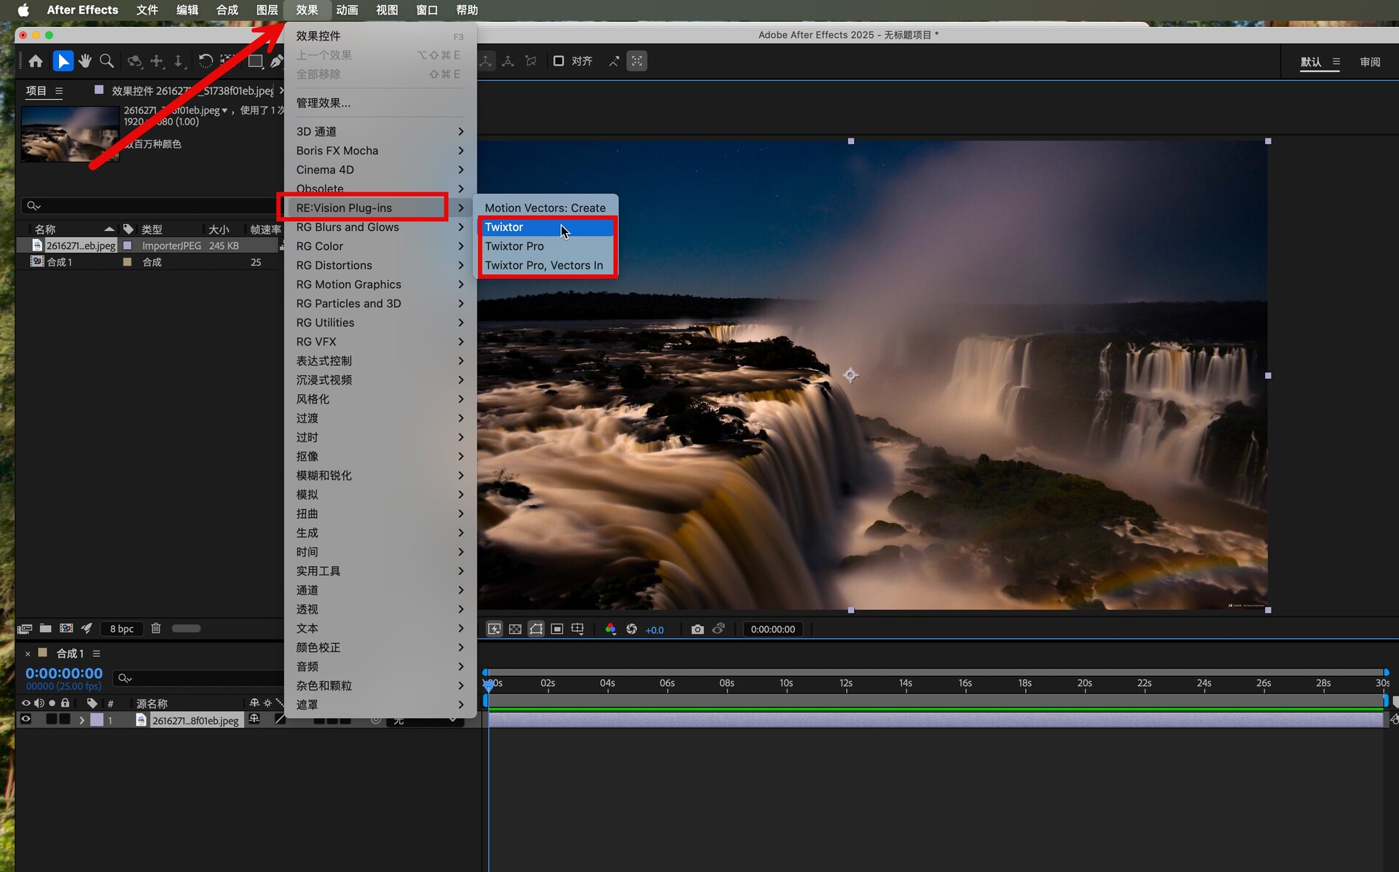Choose Twixtor Pro effect

[x=546, y=246]
